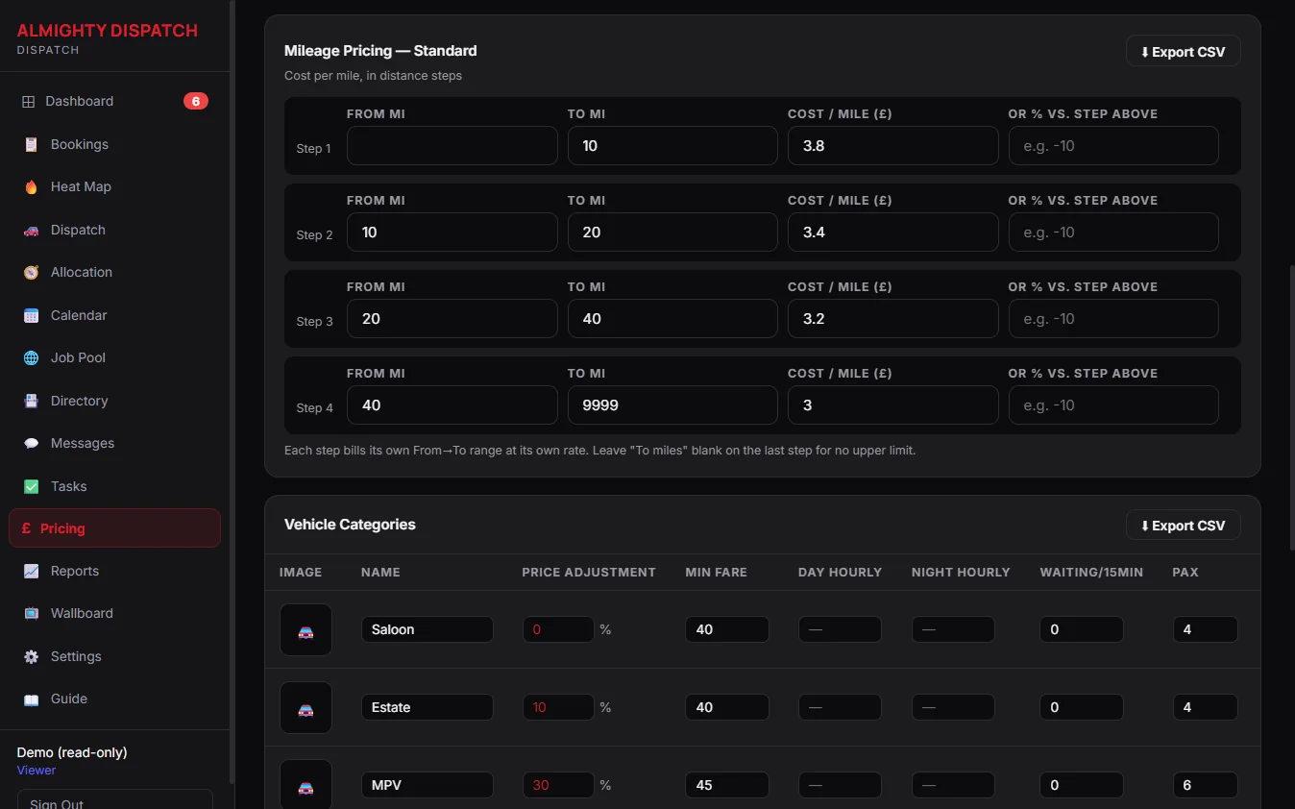Viewport: 1295px width, 809px height.
Task: Click the Messages speech bubble icon
Action: pos(32,443)
